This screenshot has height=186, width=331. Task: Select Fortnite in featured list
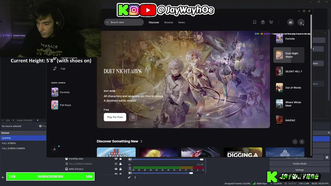click(x=289, y=39)
